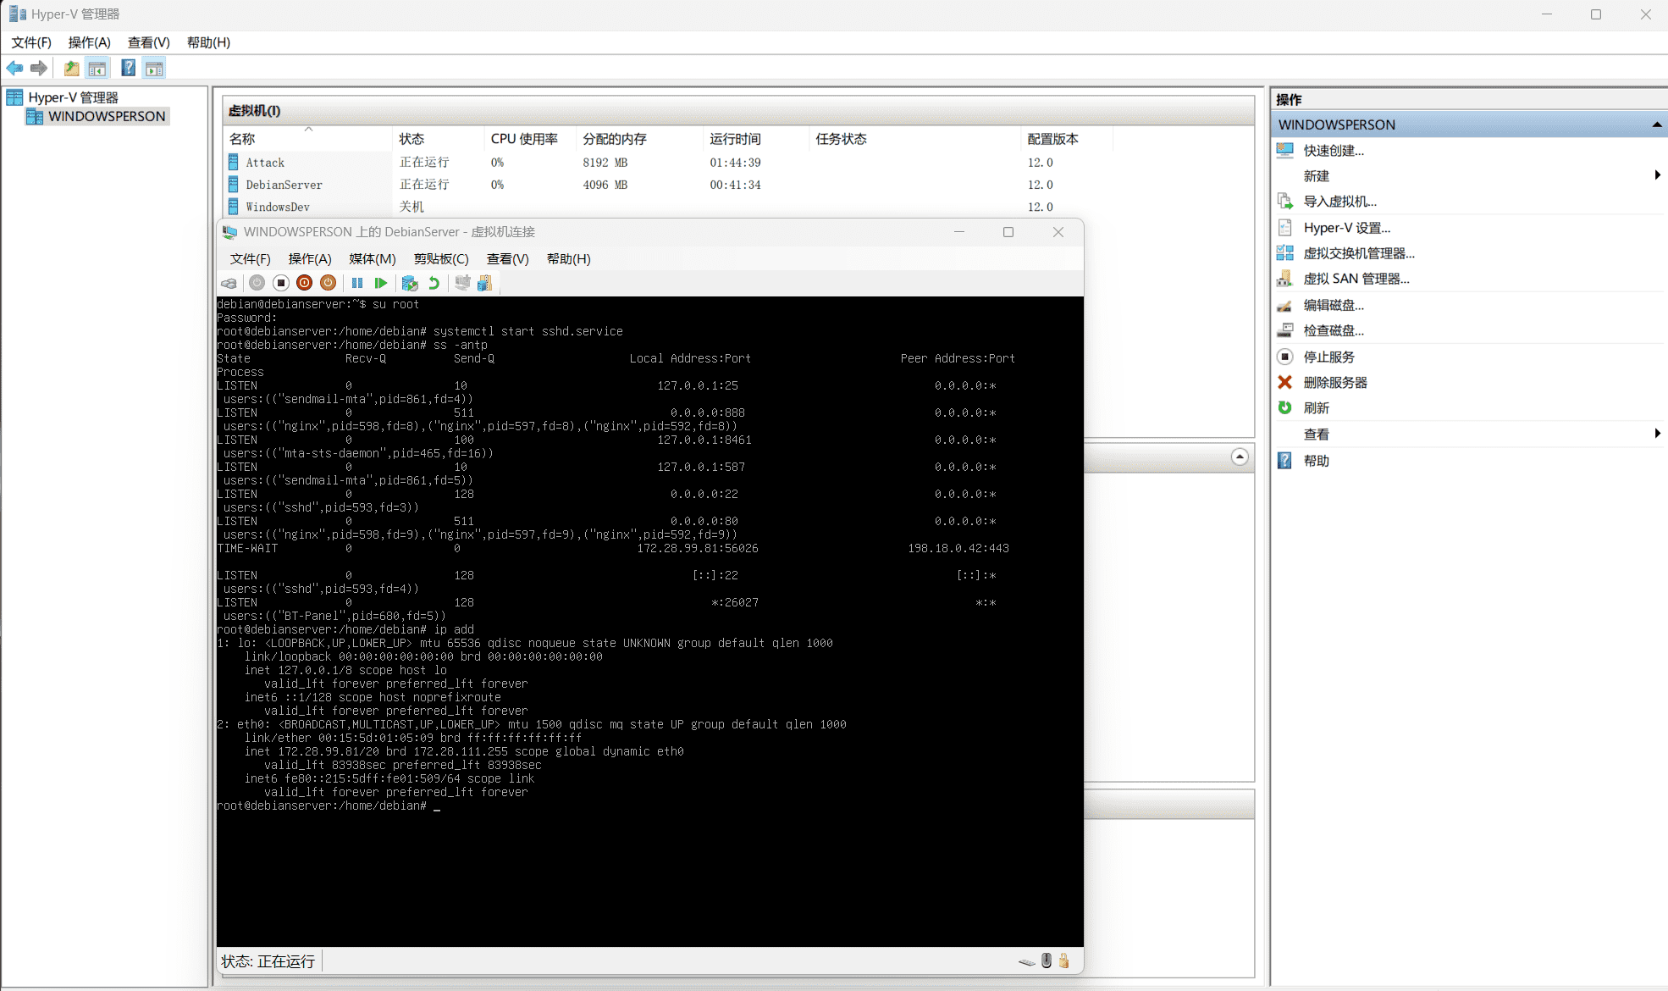Click 编辑磁盘 in actions pane
This screenshot has width=1668, height=991.
pos(1334,305)
